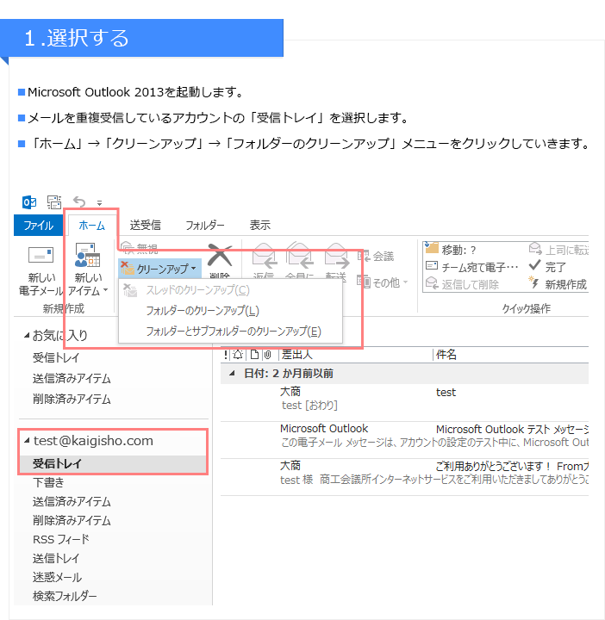Click the チーム宛て電子… quick step

[471, 267]
